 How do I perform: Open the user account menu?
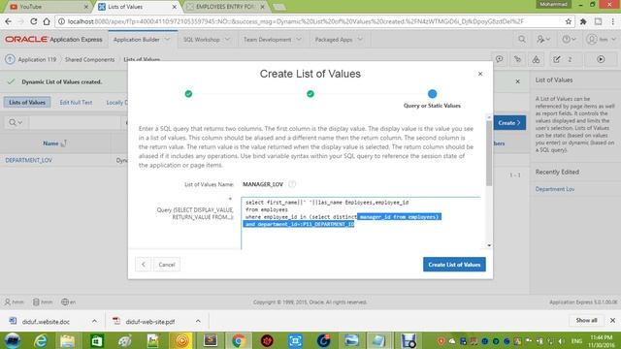pos(602,39)
